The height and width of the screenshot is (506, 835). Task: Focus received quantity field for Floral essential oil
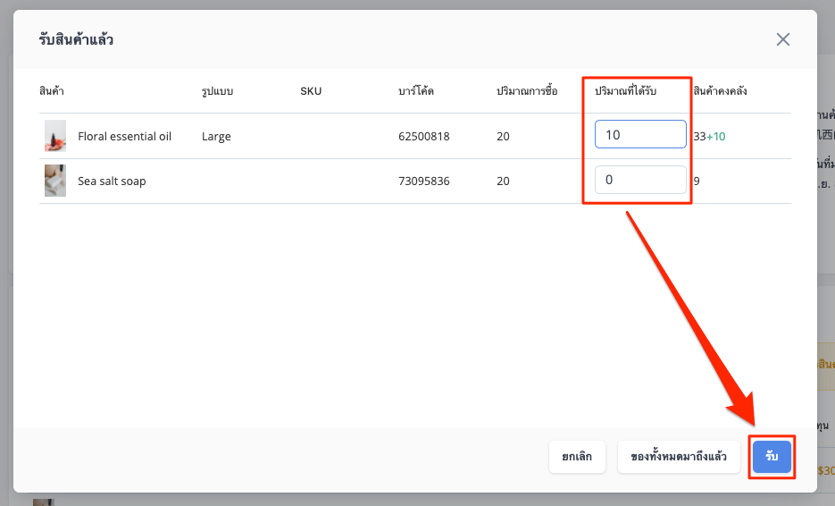pos(640,134)
